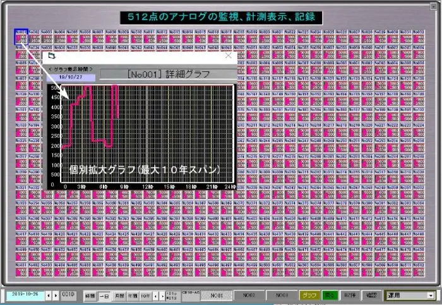This screenshot has height=305, width=442.
Task: Select the 年間 (yearly) span button
Action: click(x=133, y=295)
